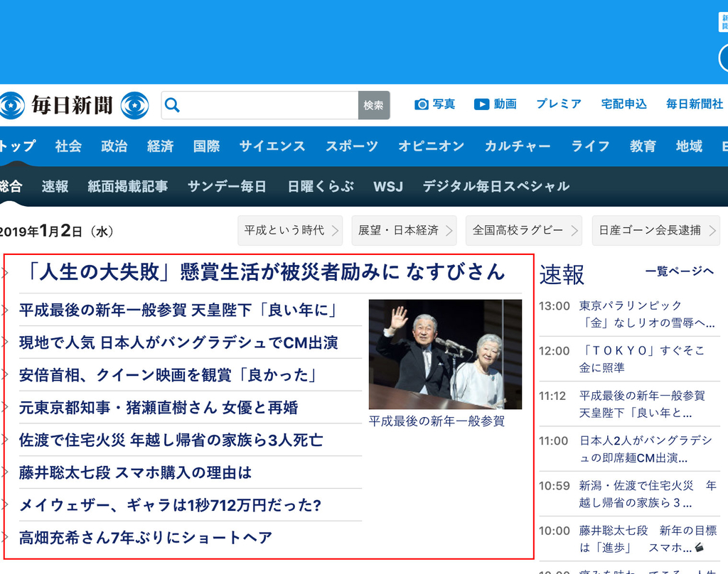Open headline 佐渡で住宅火災 年越し帰省の家族ら3人死亡

tap(171, 440)
